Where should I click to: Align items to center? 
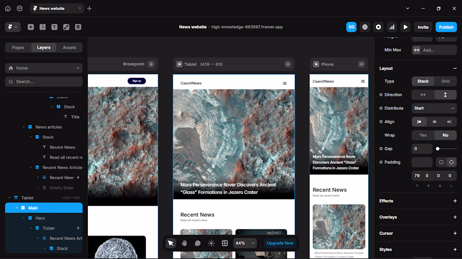[434, 122]
